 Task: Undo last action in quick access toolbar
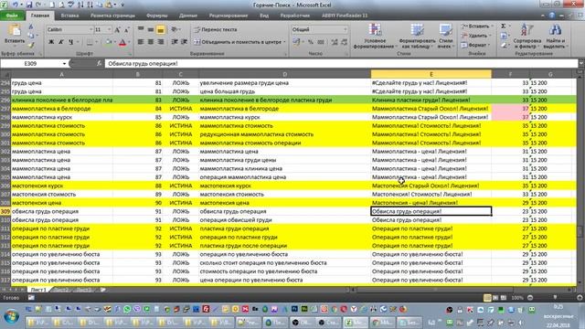point(16,5)
